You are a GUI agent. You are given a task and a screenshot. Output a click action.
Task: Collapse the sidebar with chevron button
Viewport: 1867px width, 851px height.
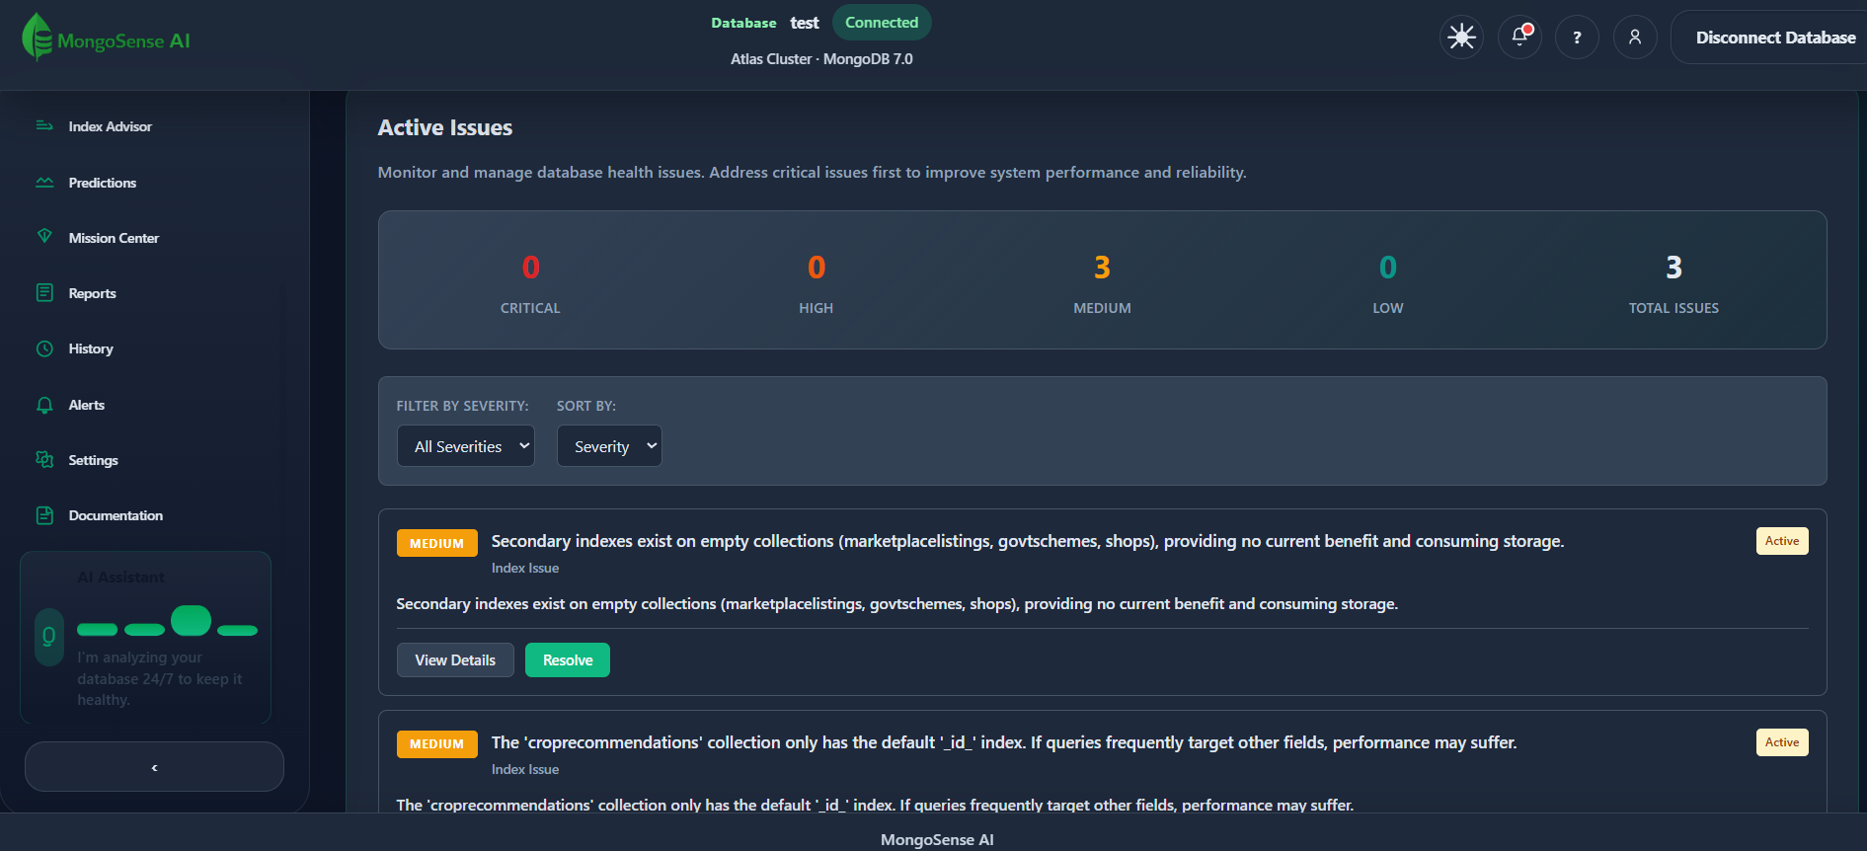[154, 767]
